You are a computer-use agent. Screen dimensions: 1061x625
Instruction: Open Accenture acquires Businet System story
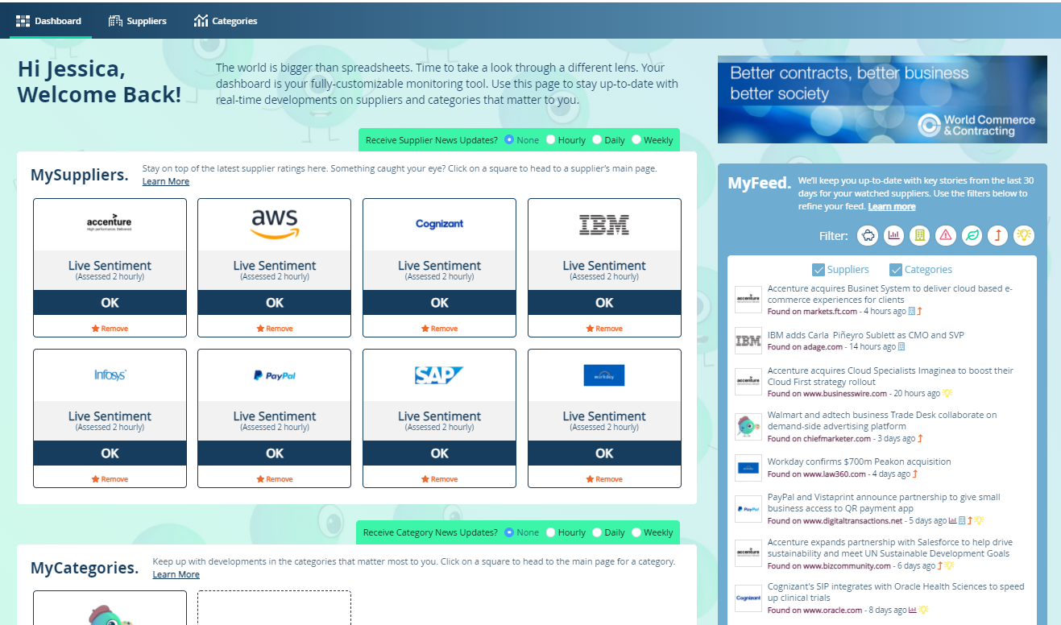pyautogui.click(x=889, y=294)
